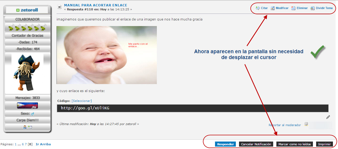Go to page 7
The height and width of the screenshot is (149, 338).
tap(26, 144)
